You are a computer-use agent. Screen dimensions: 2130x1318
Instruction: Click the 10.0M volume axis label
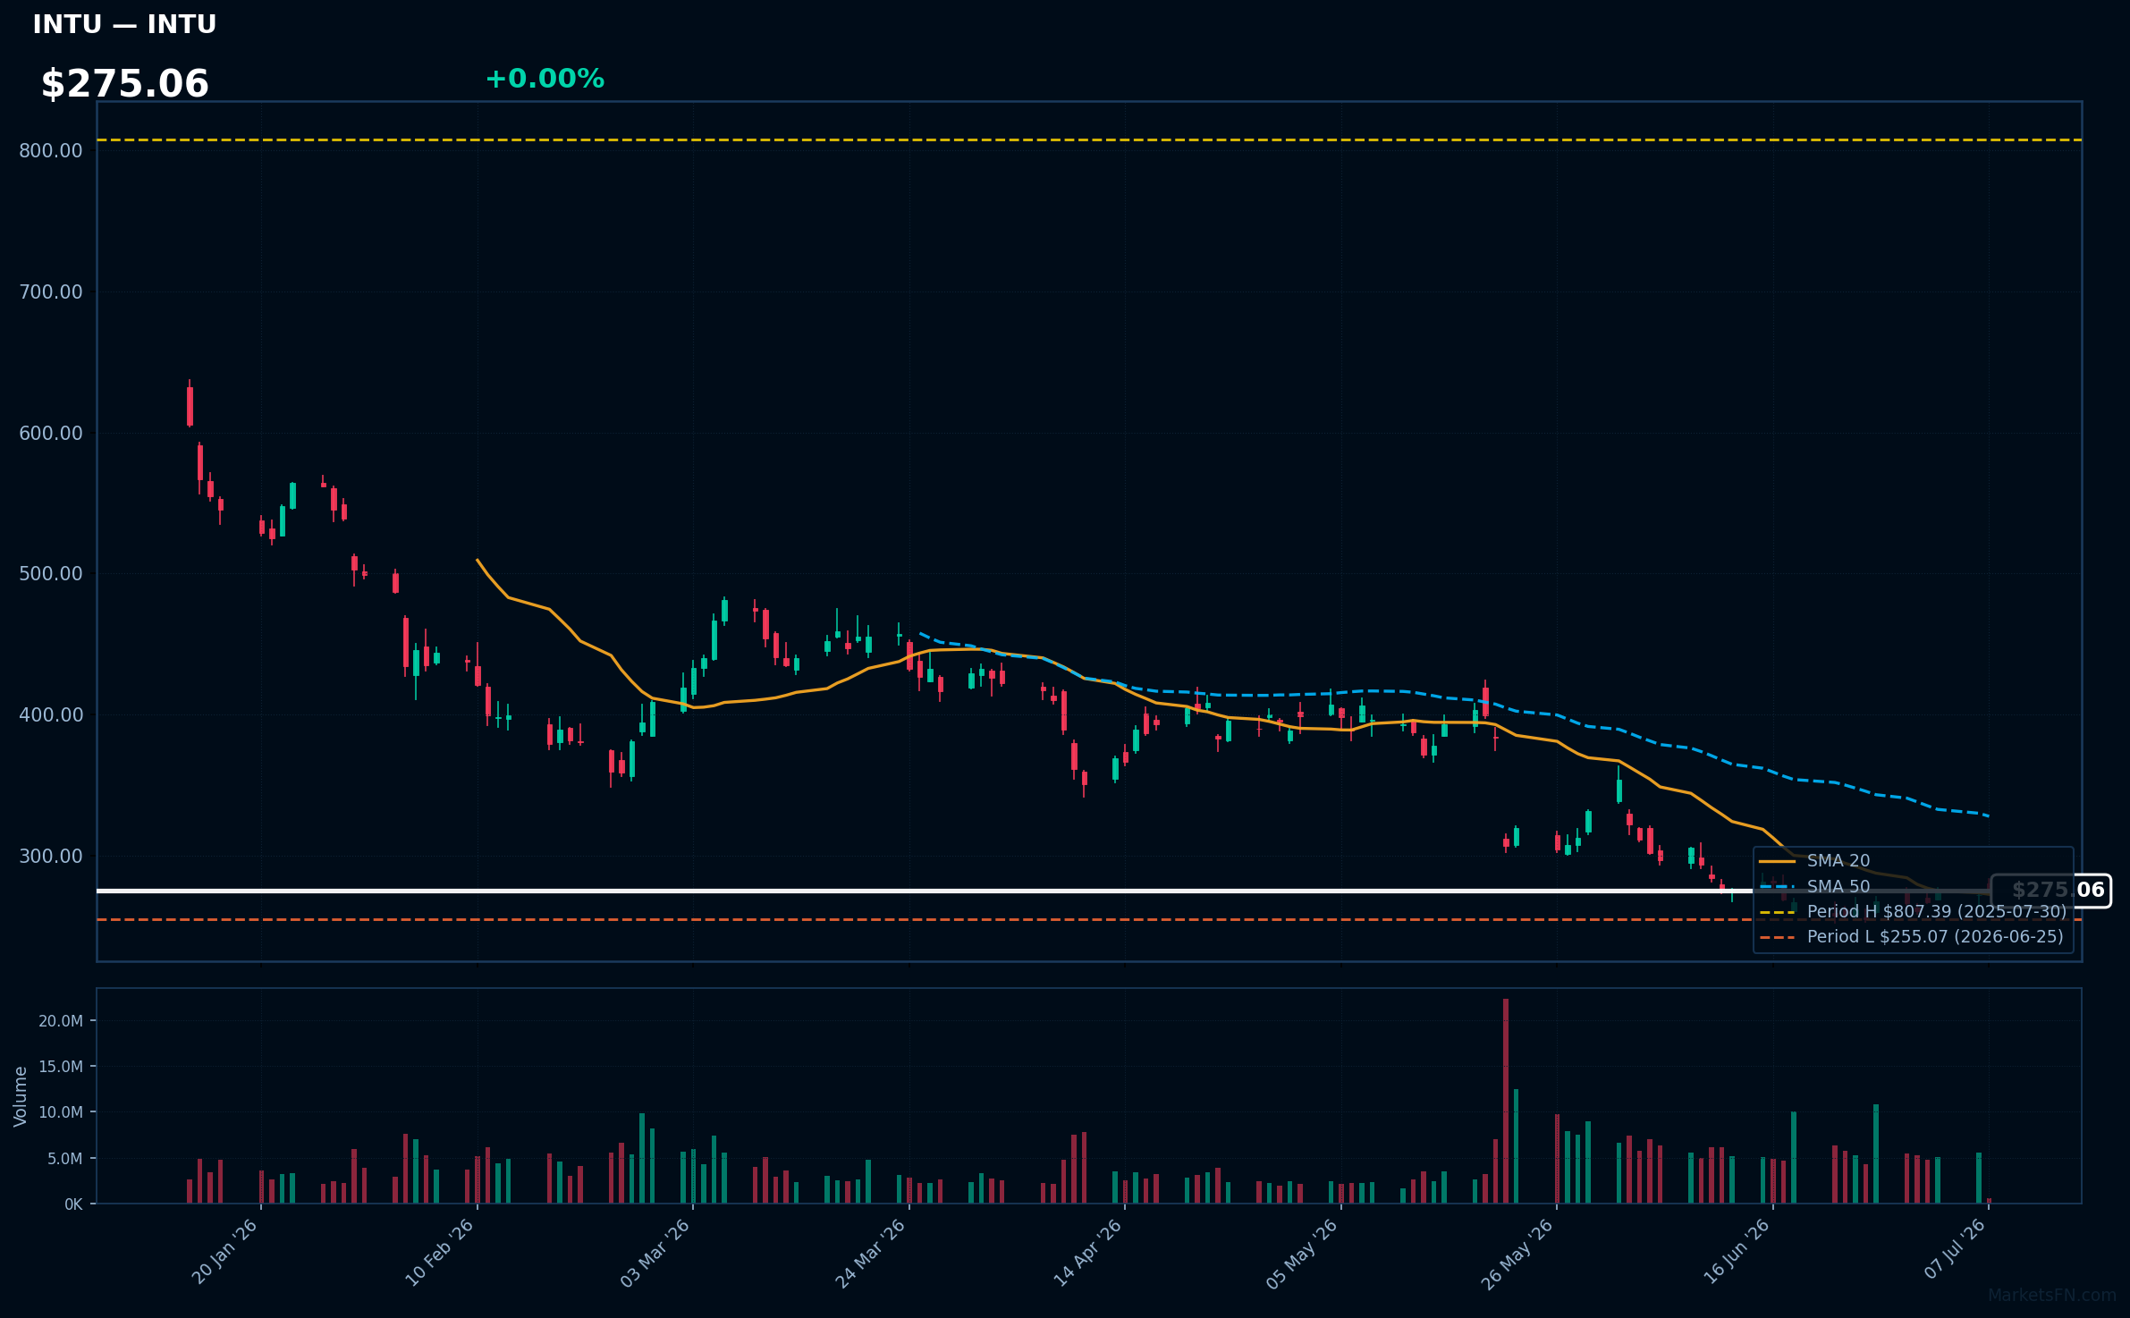(x=61, y=1112)
